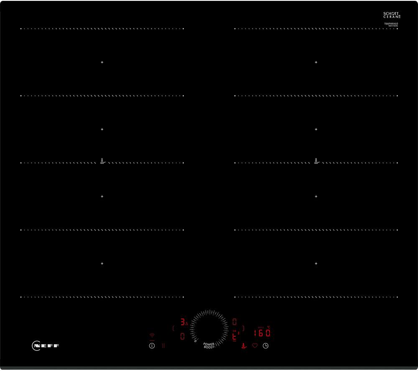Tap the left flexZone bridge symbol
Viewport: 418px width, 371px height.
pyautogui.click(x=102, y=160)
